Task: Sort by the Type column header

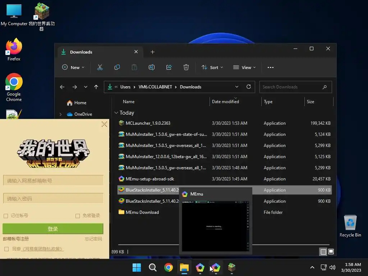Action: pyautogui.click(x=268, y=102)
